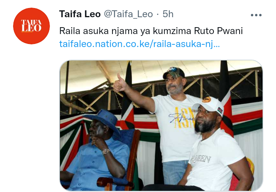This screenshot has width=276, height=192.
Task: Click the QUEEN print on the white t-shirt
Action: pyautogui.click(x=201, y=159)
